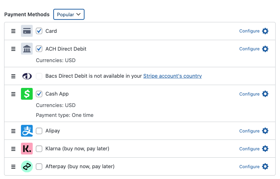
Task: Open the Popular payment methods dropdown
Action: tap(69, 14)
